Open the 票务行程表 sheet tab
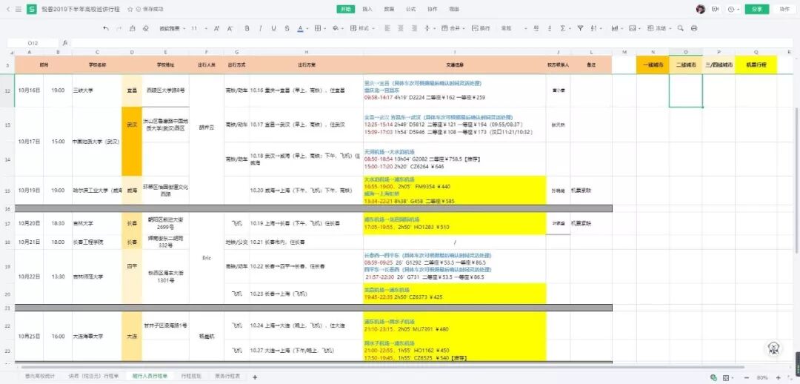Image resolution: width=800 pixels, height=384 pixels. click(227, 377)
